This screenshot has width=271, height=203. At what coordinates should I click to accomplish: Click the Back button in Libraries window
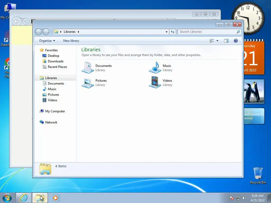click(38, 32)
